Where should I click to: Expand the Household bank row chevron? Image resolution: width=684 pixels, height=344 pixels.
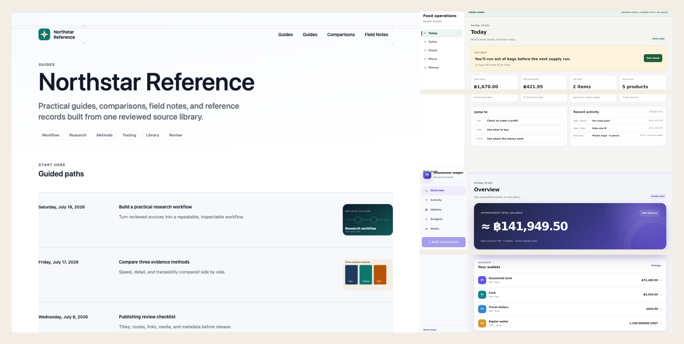point(661,280)
